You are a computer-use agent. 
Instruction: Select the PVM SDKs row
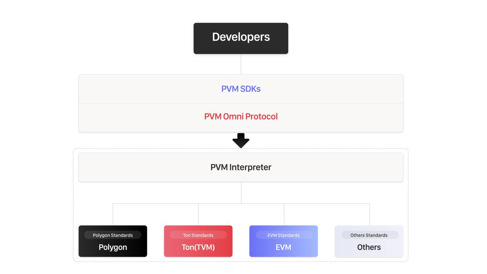tap(241, 89)
